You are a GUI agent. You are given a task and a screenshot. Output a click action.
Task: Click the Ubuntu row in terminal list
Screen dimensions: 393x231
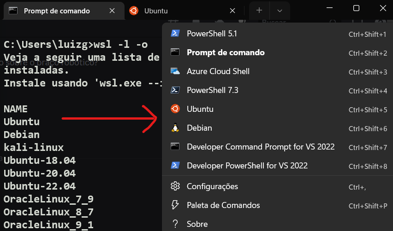22,122
